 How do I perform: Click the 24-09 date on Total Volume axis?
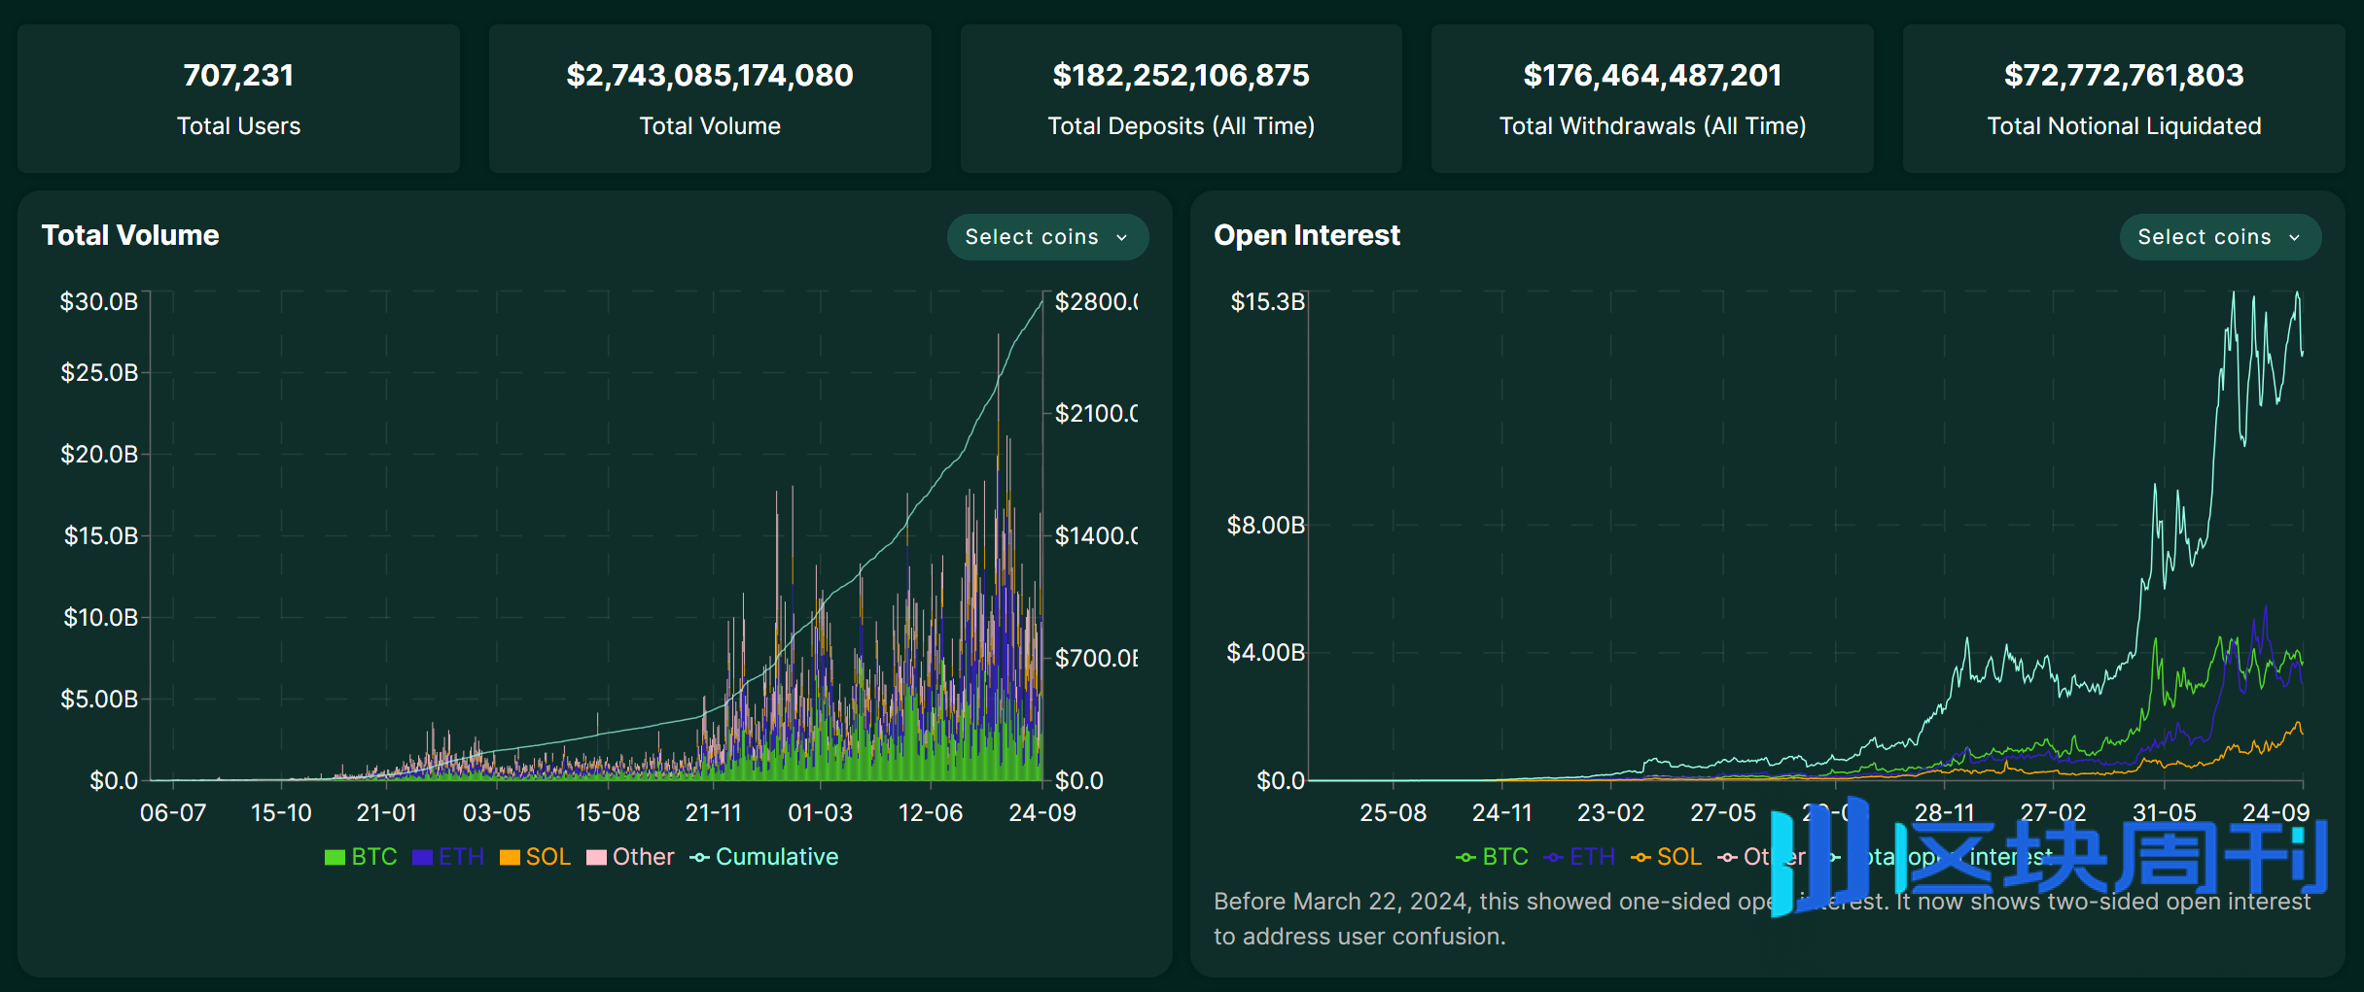tap(1041, 813)
